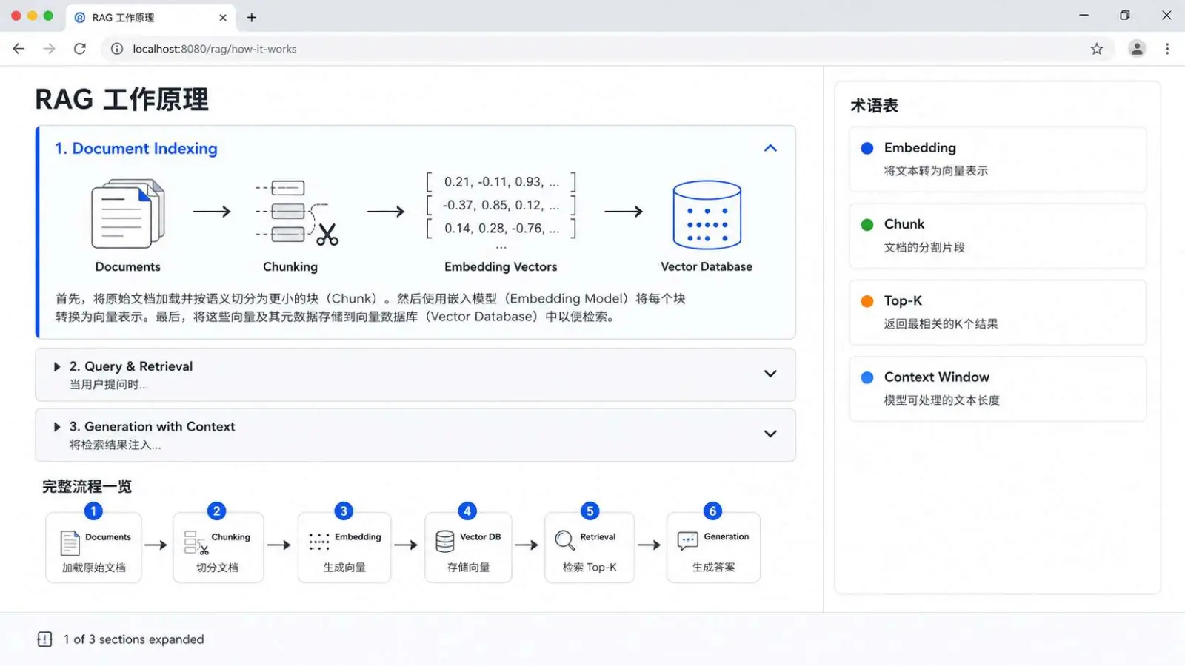Viewport: 1185px width, 666px height.
Task: Click the Documents stack icon in the indexing diagram
Action: click(x=127, y=213)
